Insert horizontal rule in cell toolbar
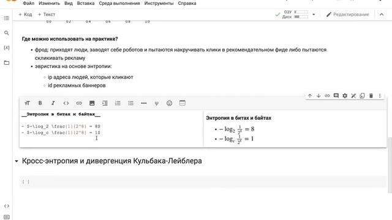 point(144,103)
